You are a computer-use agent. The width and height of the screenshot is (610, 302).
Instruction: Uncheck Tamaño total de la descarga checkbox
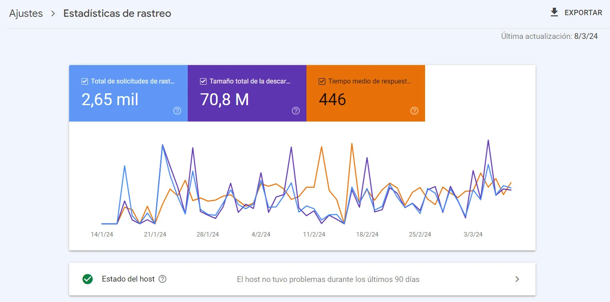[203, 81]
